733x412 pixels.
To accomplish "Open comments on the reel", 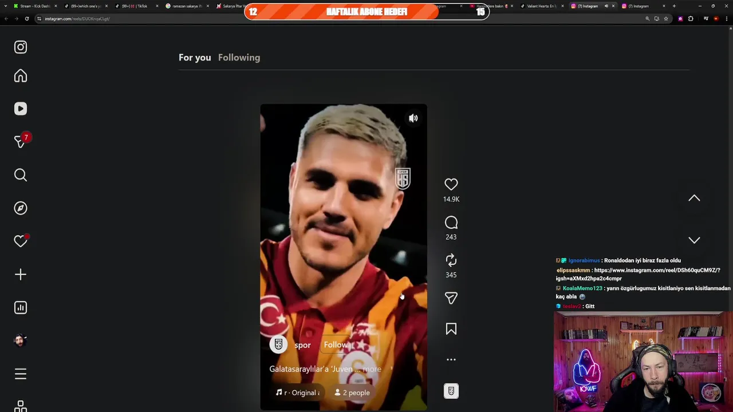I will pos(451,223).
